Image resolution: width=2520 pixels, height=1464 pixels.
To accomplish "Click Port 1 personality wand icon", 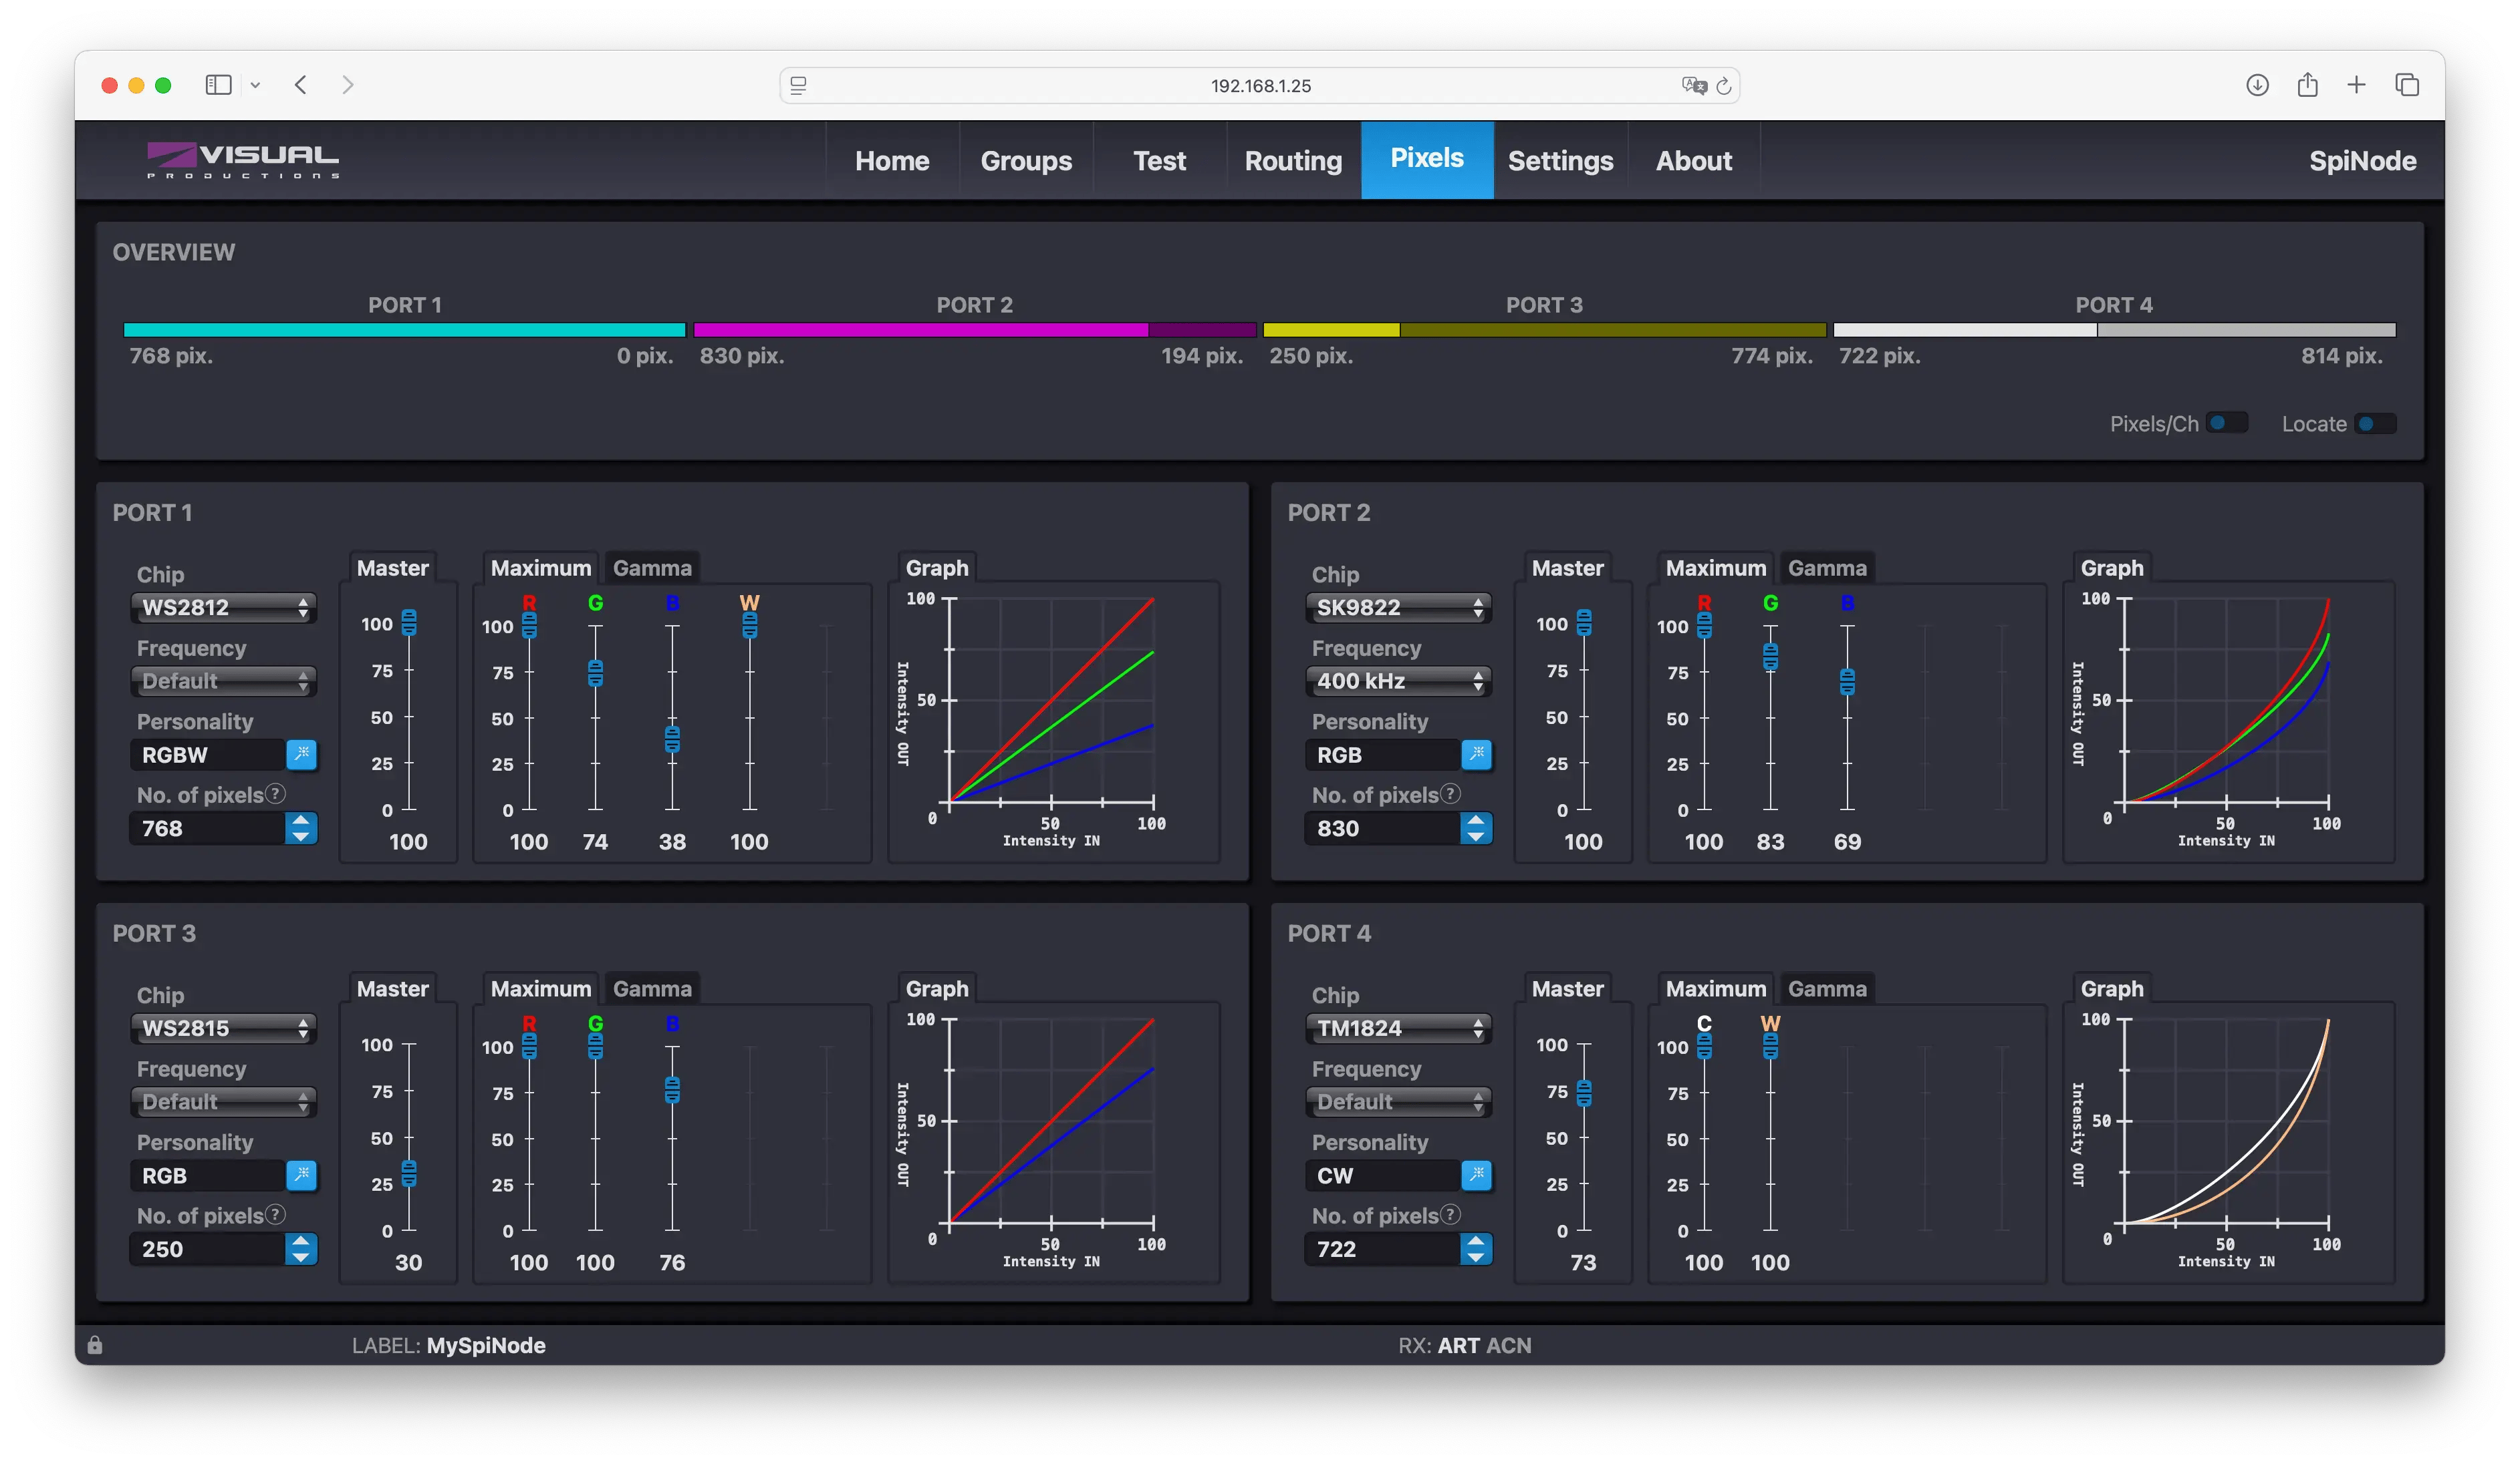I will [301, 755].
